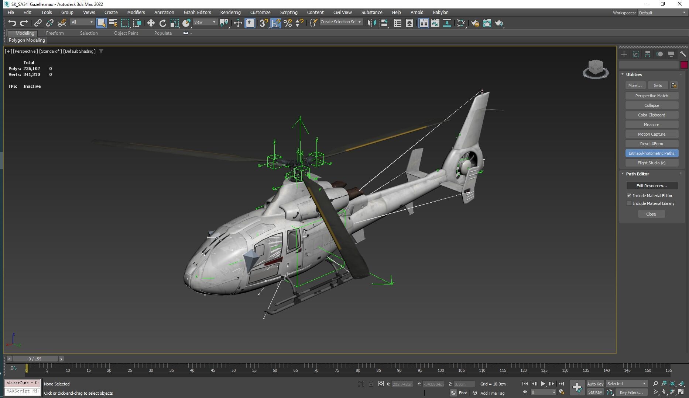Viewport: 689px width, 398px height.
Task: Toggle the Selection Lock icon
Action: (x=371, y=384)
